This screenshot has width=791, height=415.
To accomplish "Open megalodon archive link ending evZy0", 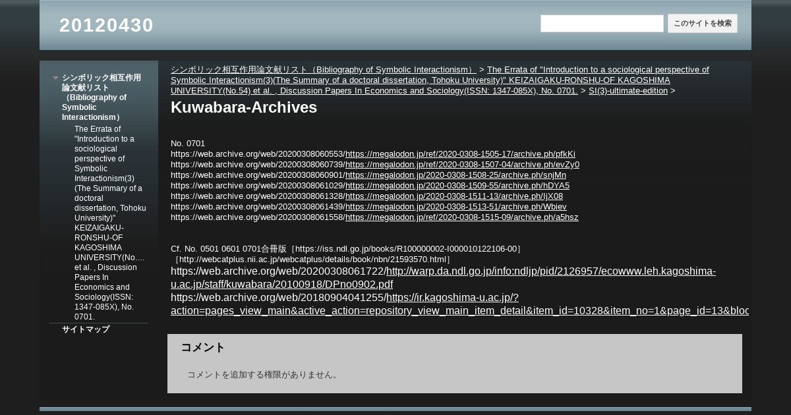I will [x=462, y=165].
